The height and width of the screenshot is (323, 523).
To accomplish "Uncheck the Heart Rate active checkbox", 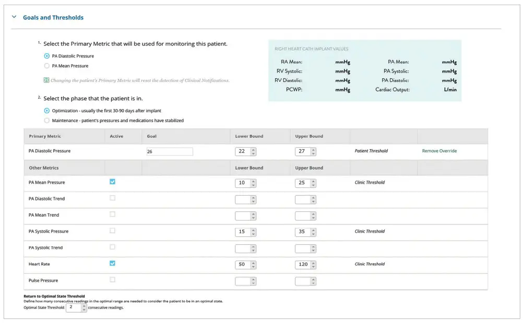I will point(112,264).
